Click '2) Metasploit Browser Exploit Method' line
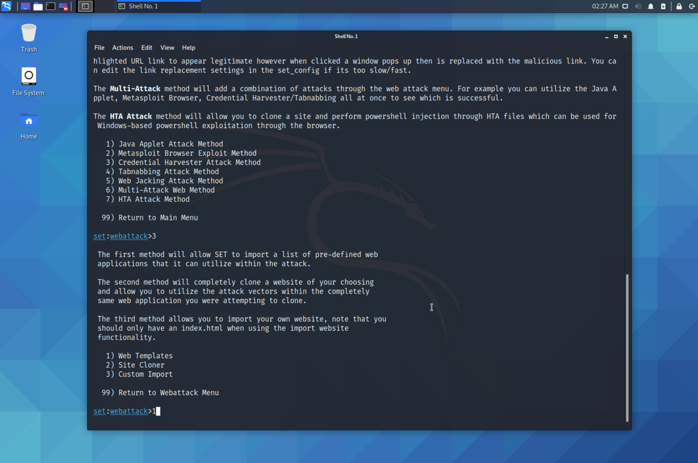 coord(181,153)
